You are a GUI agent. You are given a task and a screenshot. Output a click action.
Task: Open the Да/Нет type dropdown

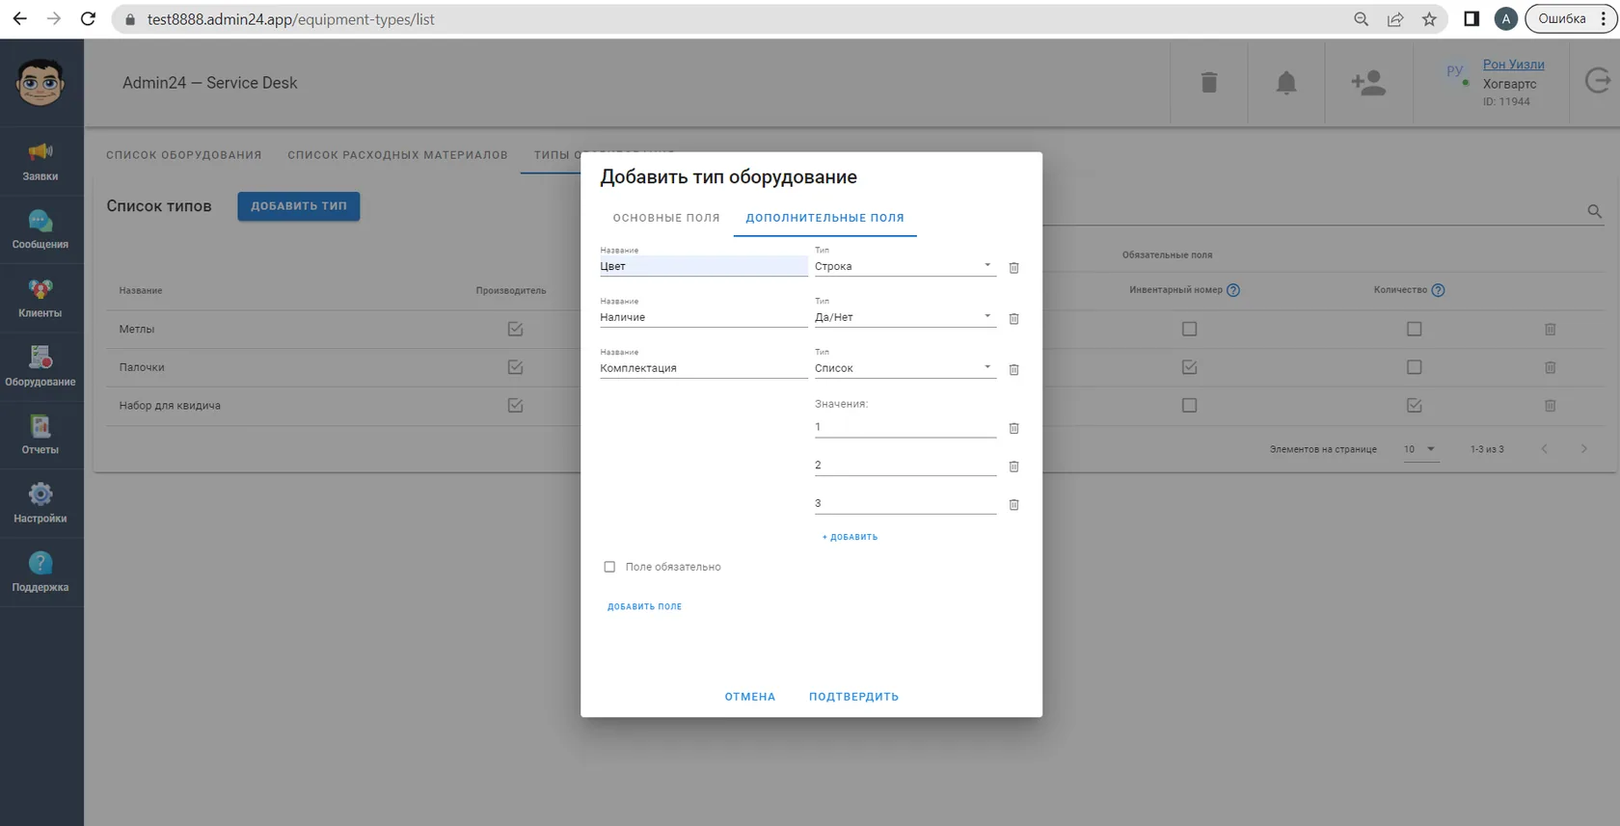pyautogui.click(x=904, y=317)
